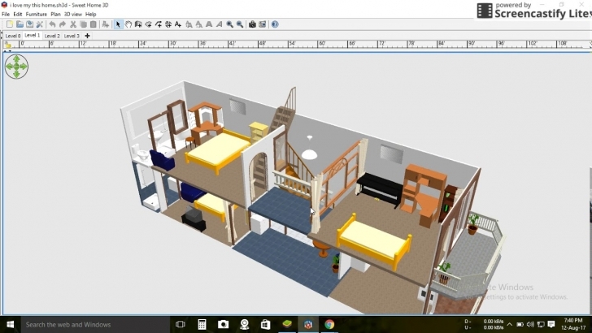Open Sweet Home 3D help icon
This screenshot has height=333, width=592.
pyautogui.click(x=275, y=24)
